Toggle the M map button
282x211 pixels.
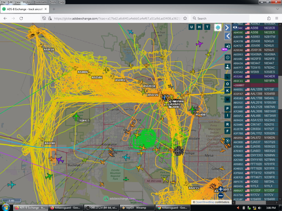click(x=227, y=99)
